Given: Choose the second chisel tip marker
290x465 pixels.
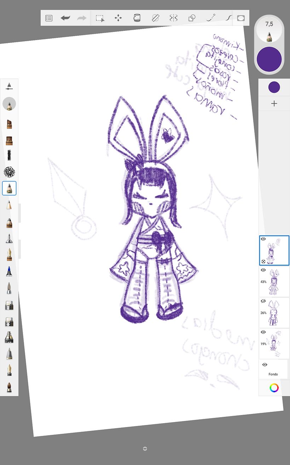Looking at the screenshot, I should pyautogui.click(x=9, y=322).
